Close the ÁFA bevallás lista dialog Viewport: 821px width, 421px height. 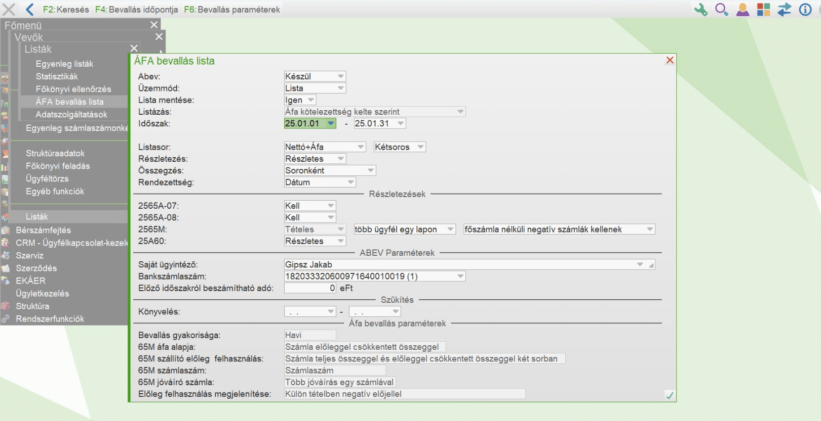(x=670, y=60)
